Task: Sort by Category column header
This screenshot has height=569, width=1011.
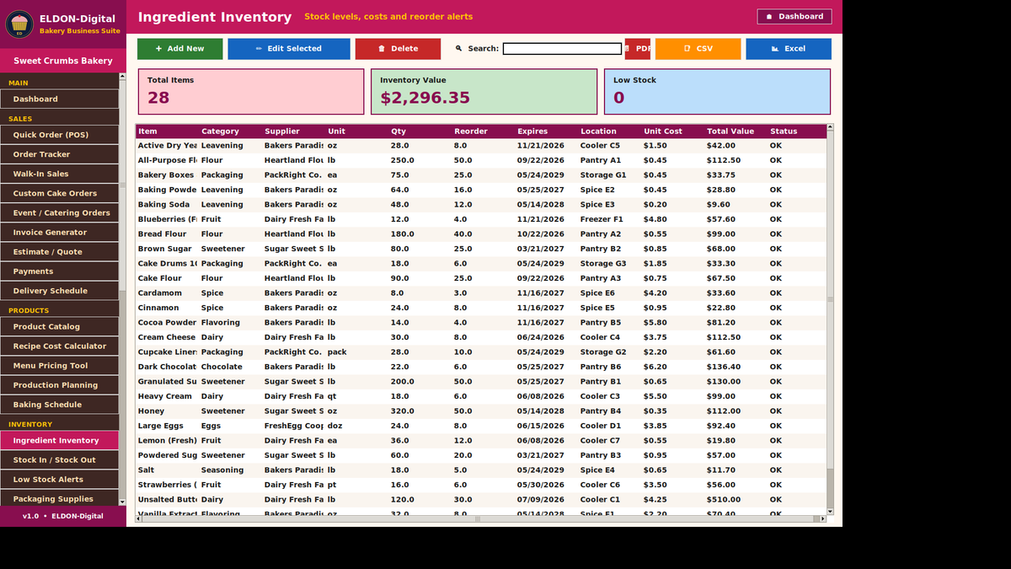Action: (231, 132)
